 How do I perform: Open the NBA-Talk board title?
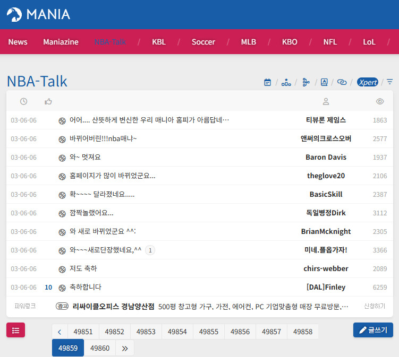point(37,81)
